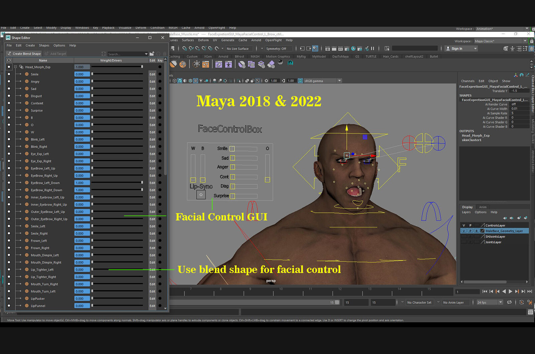Click the Head_Morph_Exp blend shape node icon
This screenshot has height=354, width=535.
(21, 67)
